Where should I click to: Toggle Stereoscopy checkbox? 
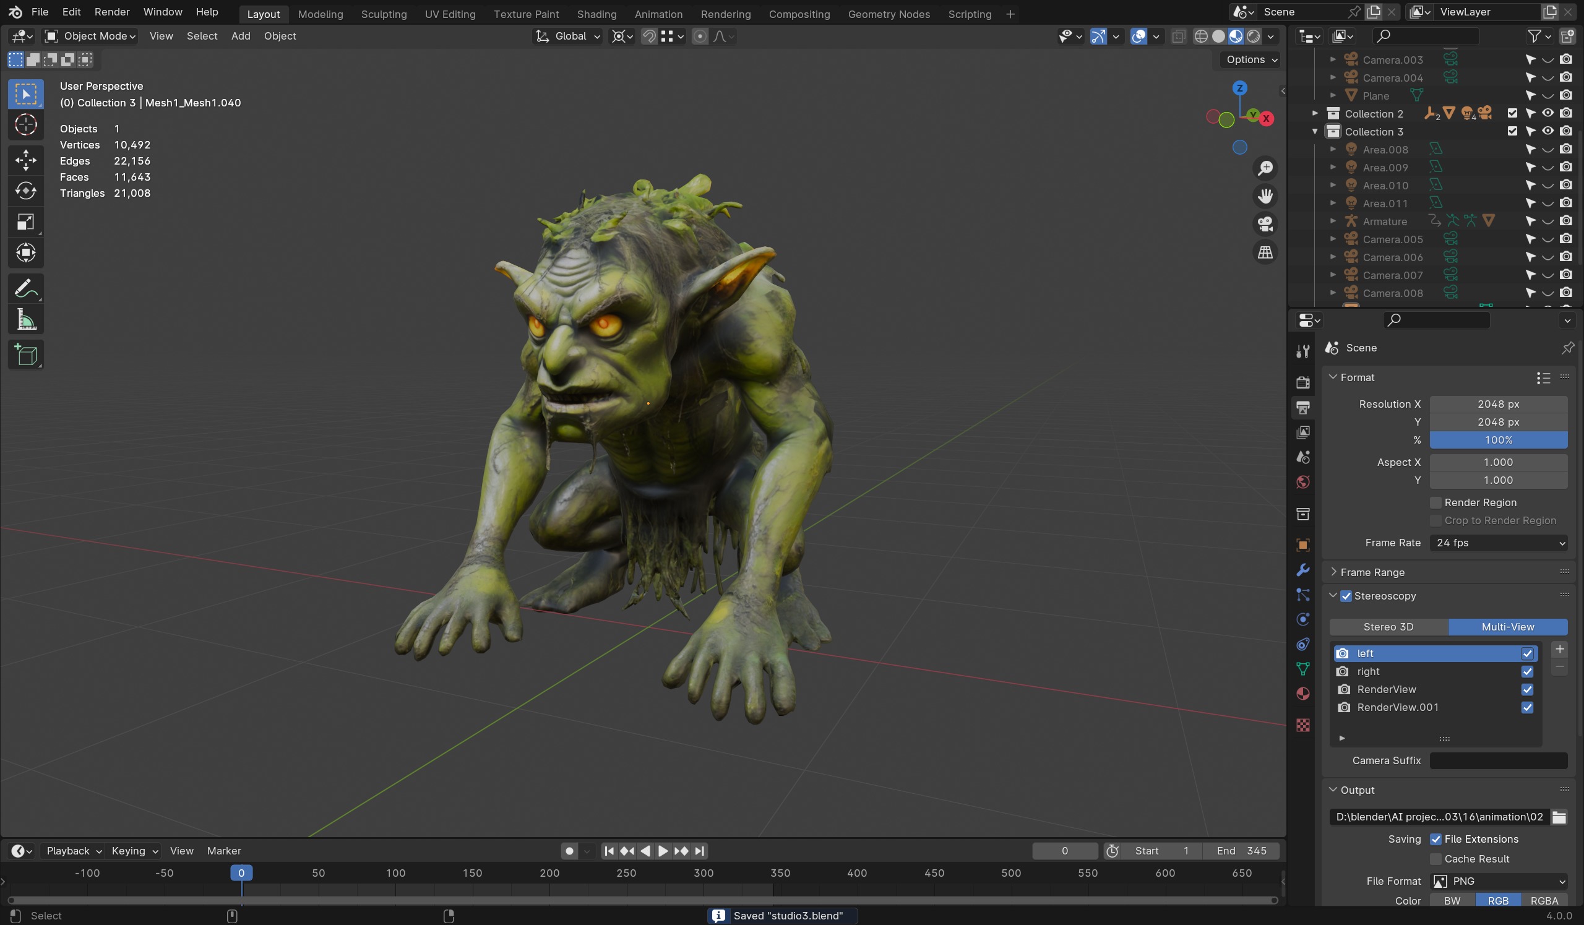(x=1346, y=596)
